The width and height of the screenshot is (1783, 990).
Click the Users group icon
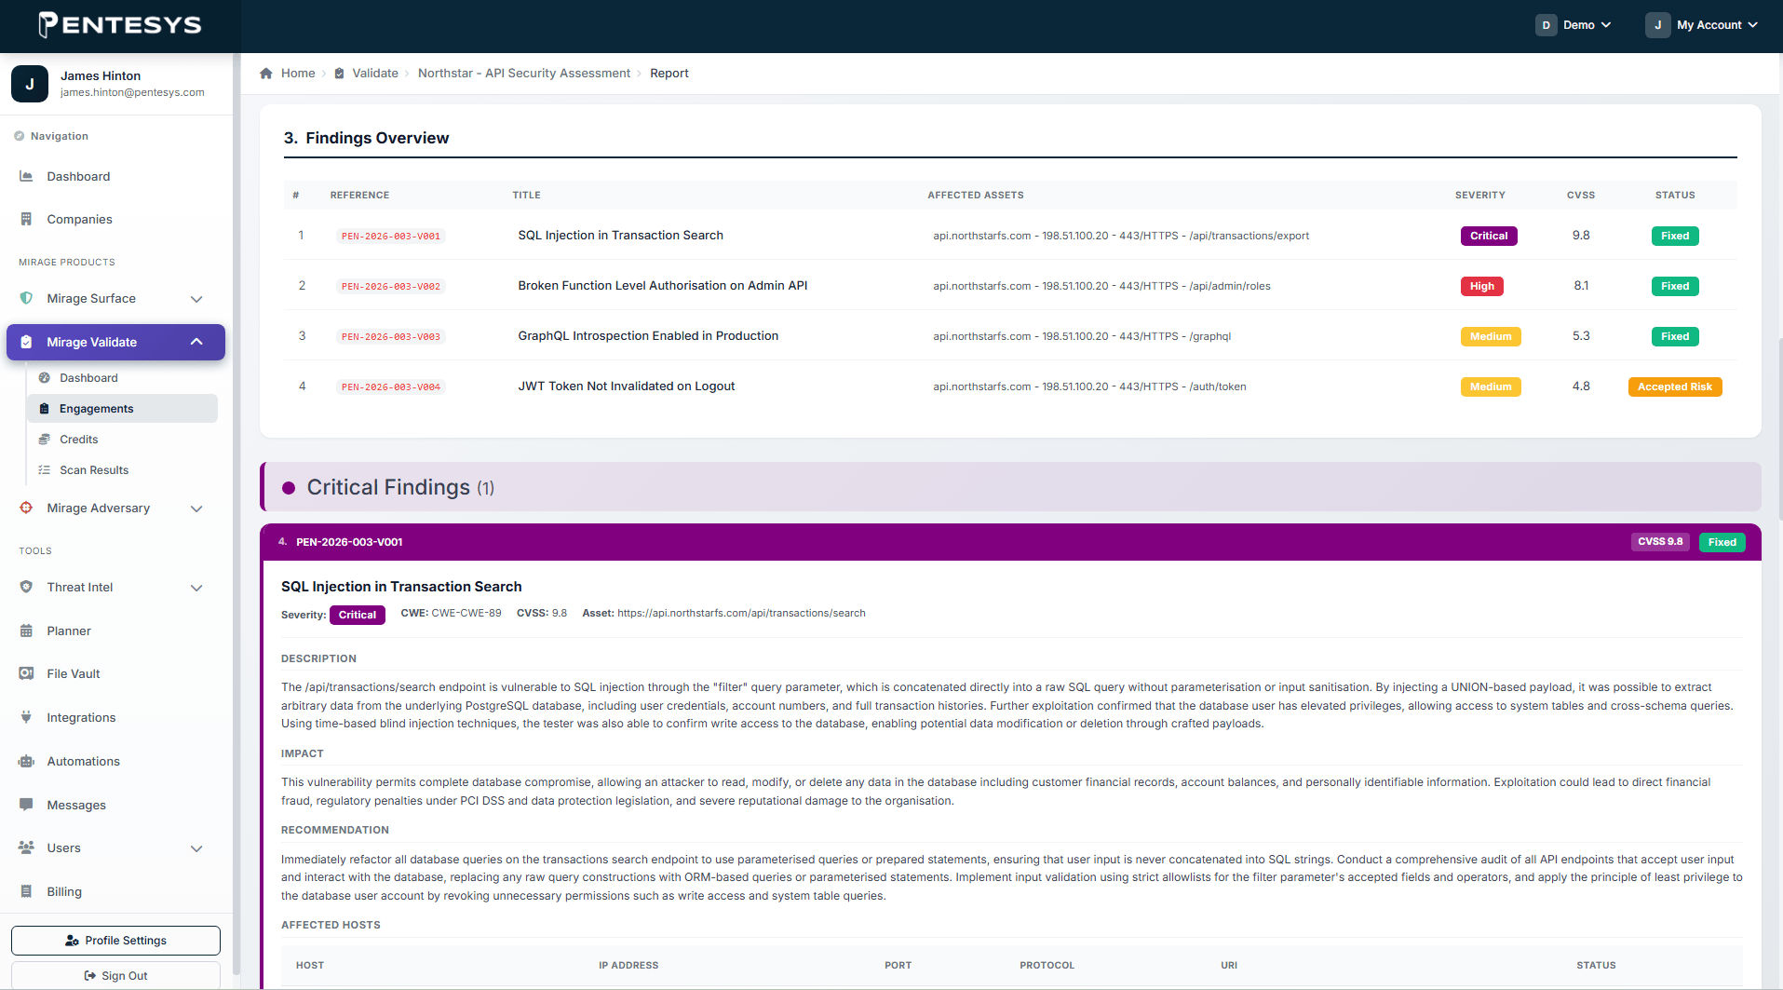[x=26, y=848]
